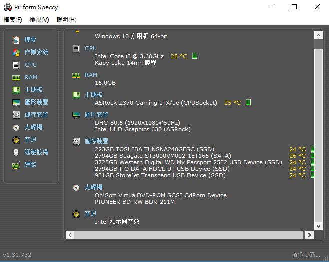
Task: Select the 主機板 motherboard icon in sidebar
Action: click(16, 90)
